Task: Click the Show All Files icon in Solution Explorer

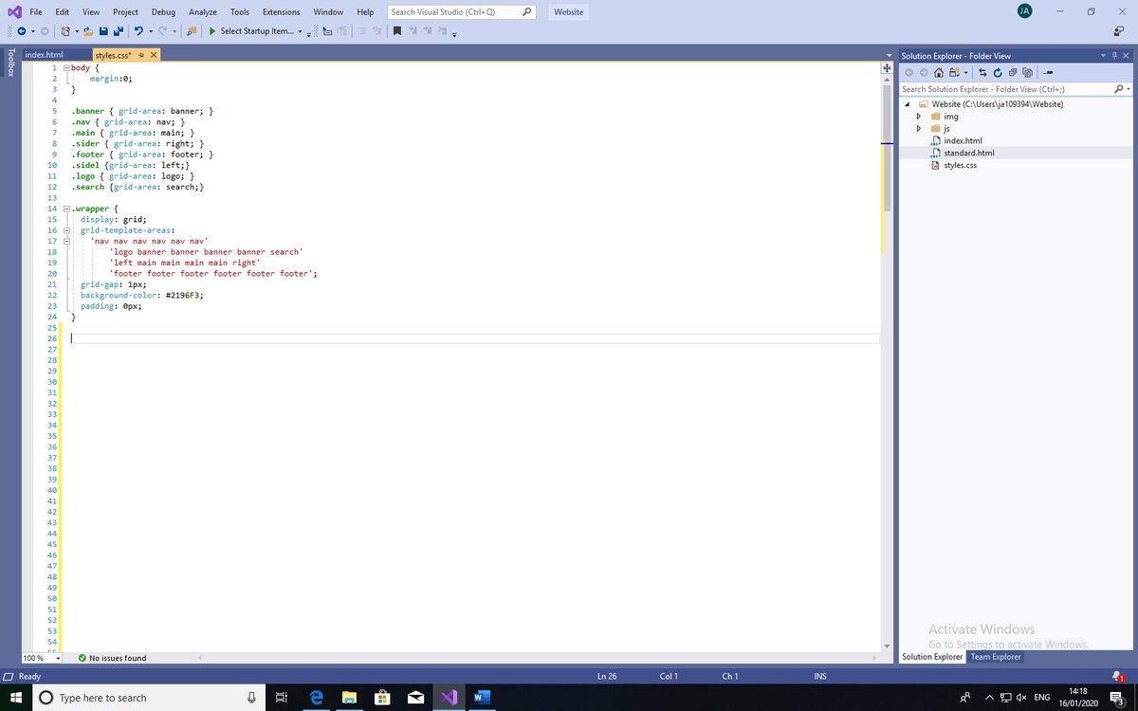Action: pyautogui.click(x=1027, y=73)
